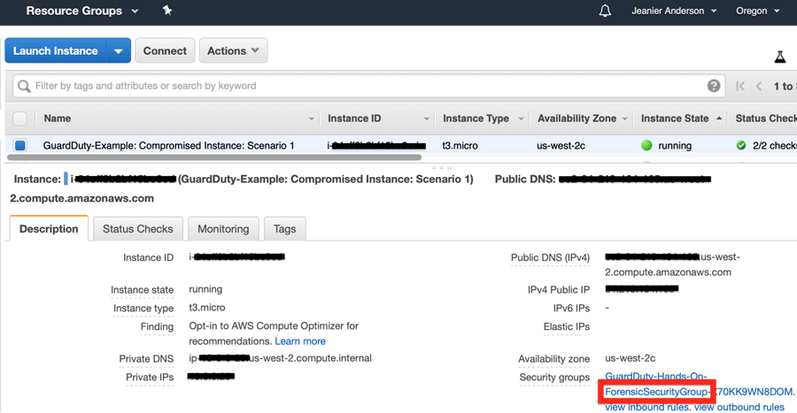Click the IPv4 Public IP label
Viewport: 797px width, 413px height.
[558, 290]
